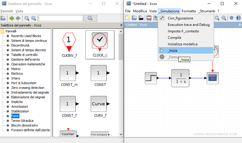242x143 pixels.
Task: Choose Imposta il _contesto
Action: pyautogui.click(x=186, y=31)
